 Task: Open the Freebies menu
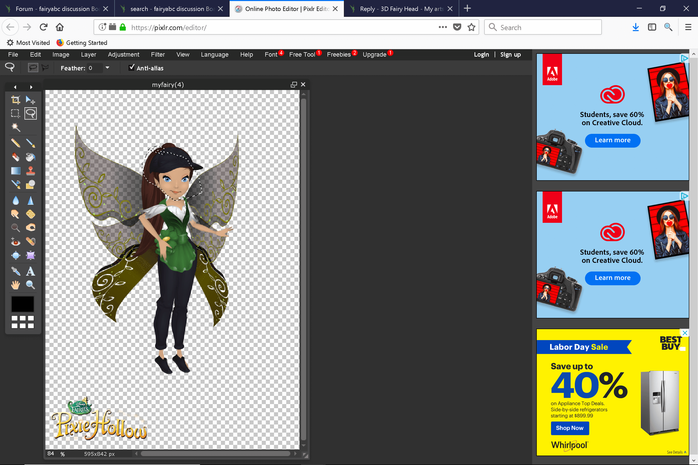(x=339, y=54)
